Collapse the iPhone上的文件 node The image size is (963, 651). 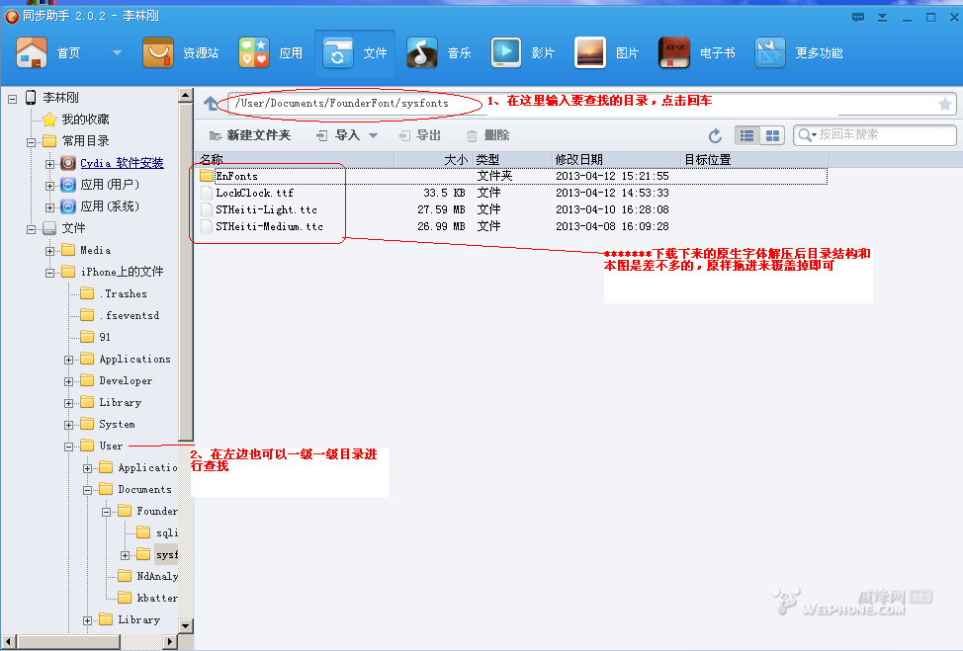click(49, 273)
